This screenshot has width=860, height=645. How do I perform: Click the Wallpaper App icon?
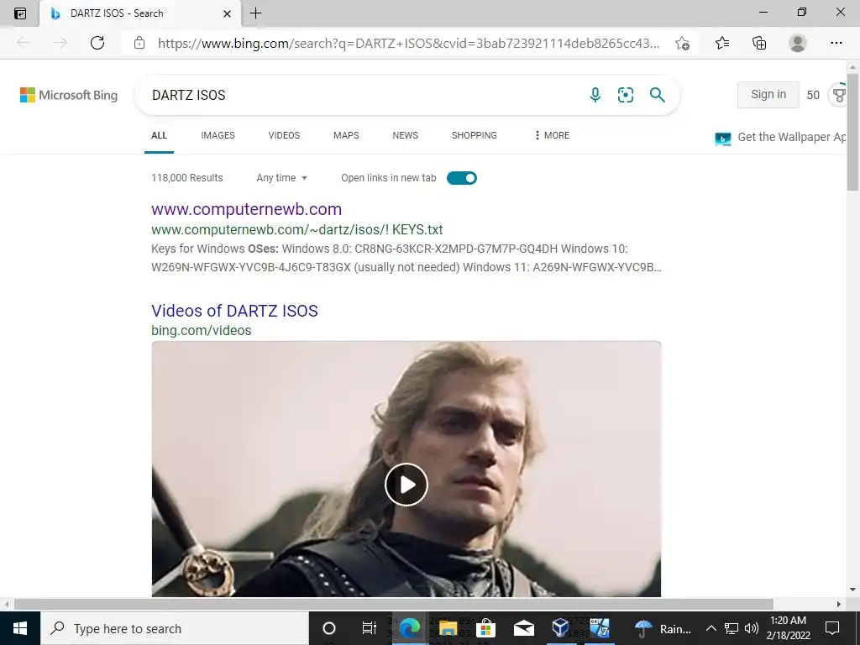click(723, 139)
